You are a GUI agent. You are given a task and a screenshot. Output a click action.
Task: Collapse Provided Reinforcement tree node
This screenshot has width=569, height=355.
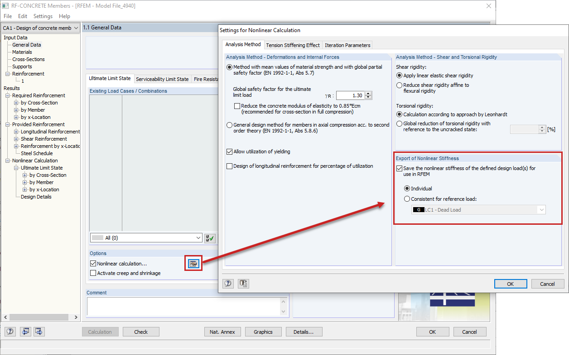point(8,124)
